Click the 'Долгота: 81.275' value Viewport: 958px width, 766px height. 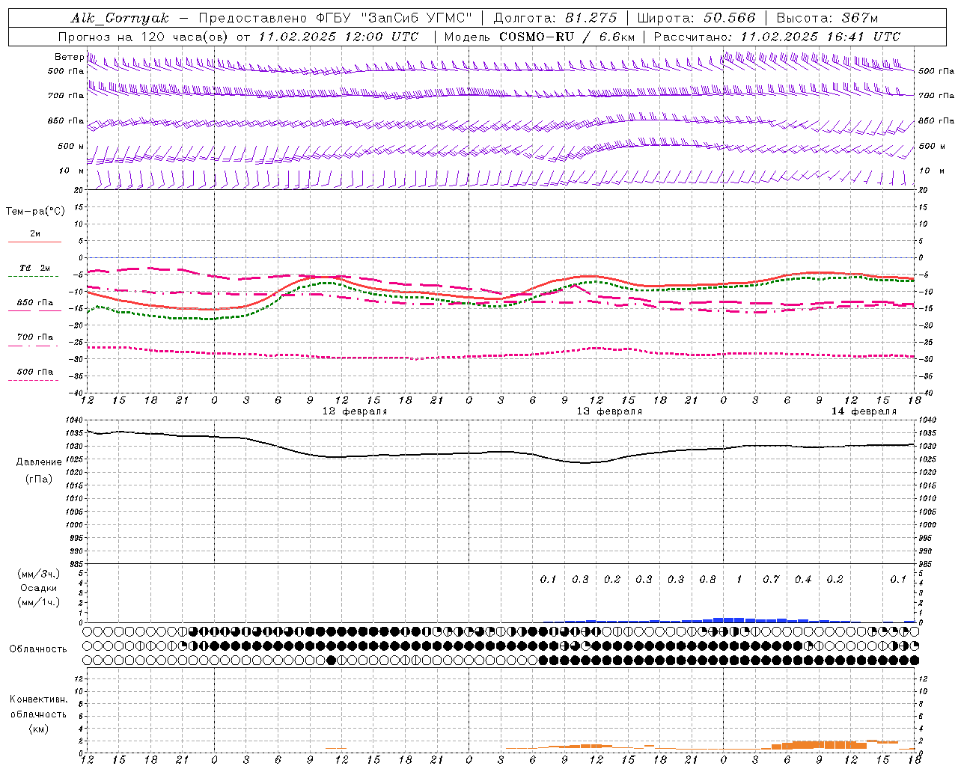pos(555,18)
